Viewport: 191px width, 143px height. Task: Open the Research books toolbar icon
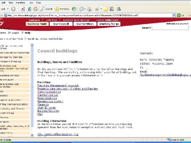[x=112, y=9]
